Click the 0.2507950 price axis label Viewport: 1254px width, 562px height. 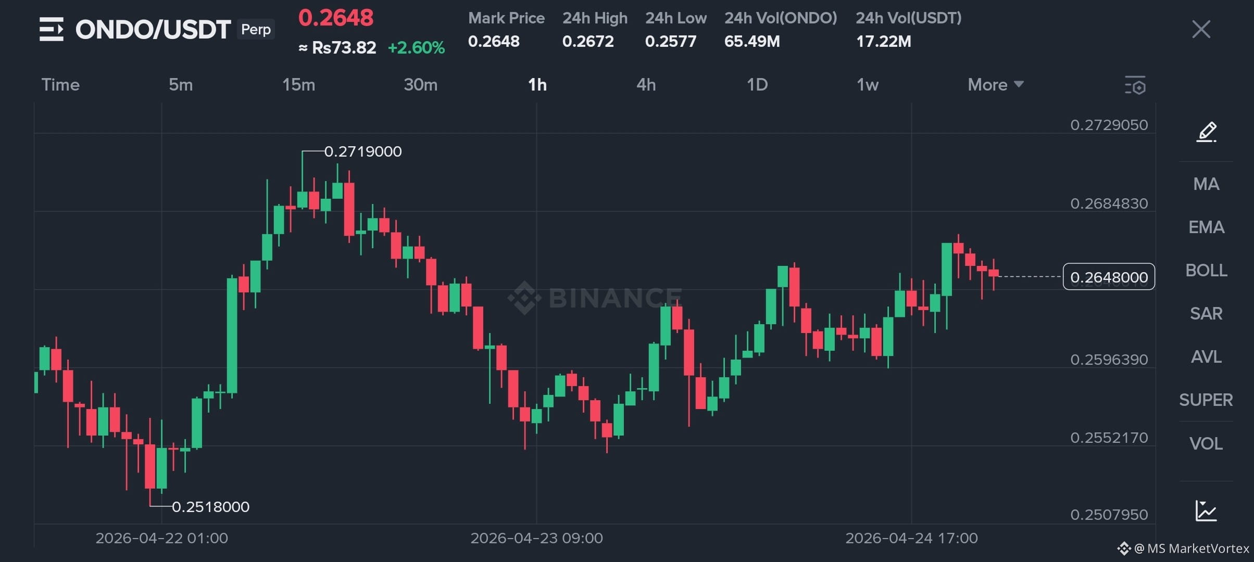coord(1109,515)
